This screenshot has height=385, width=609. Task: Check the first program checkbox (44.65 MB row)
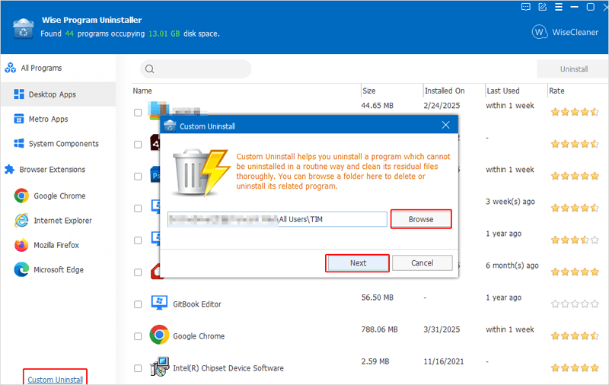click(x=138, y=113)
